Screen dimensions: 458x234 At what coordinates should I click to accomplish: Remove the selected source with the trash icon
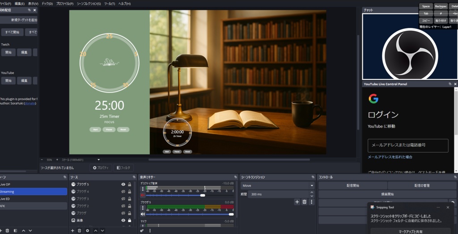pyautogui.click(x=80, y=230)
